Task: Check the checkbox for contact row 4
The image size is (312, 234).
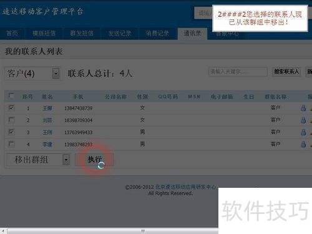Action: tap(12, 144)
